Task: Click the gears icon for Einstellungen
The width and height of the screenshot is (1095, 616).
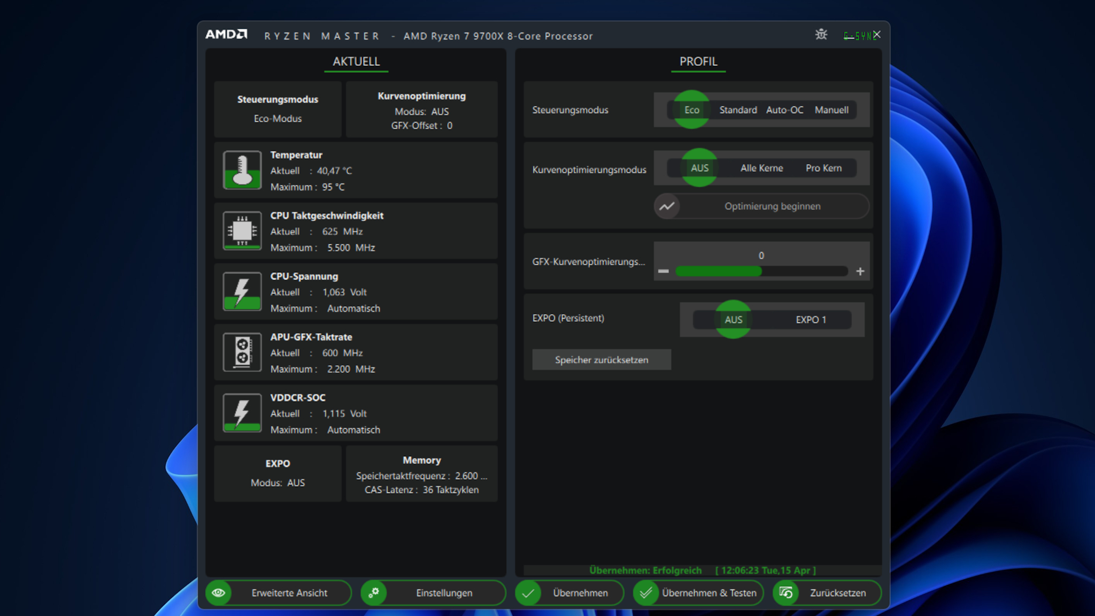Action: click(x=374, y=592)
